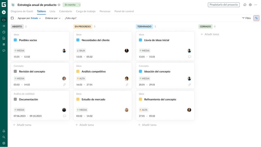This screenshot has width=261, height=147.
Task: Open the Lluvia de ideas inicial task title
Action: coord(157,40)
